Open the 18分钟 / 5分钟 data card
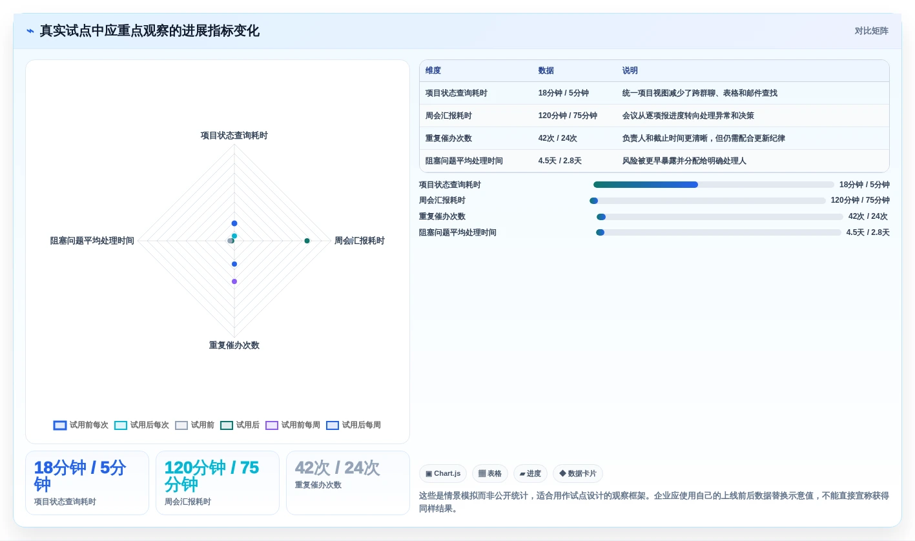 point(87,483)
